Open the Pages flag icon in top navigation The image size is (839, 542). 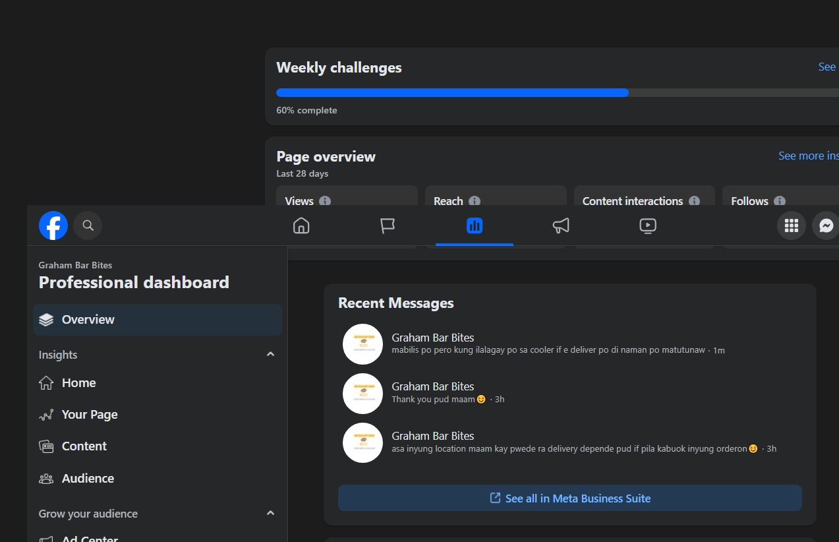pyautogui.click(x=388, y=226)
